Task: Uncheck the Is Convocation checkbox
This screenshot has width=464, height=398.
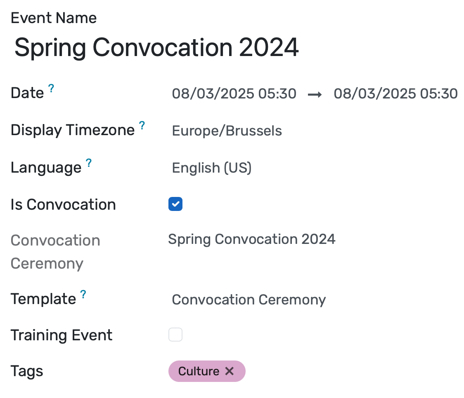Action: (x=175, y=204)
